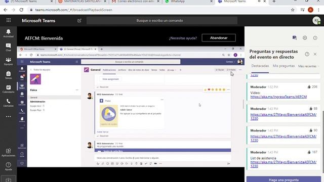The image size is (324, 182).
Task: Open the Q&A help question icon
Action: point(307,54)
